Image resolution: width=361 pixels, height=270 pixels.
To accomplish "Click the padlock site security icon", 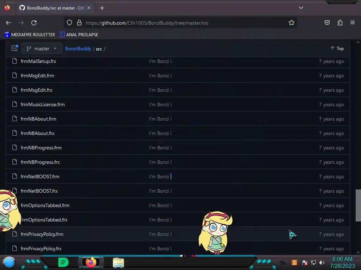I will (79, 23).
